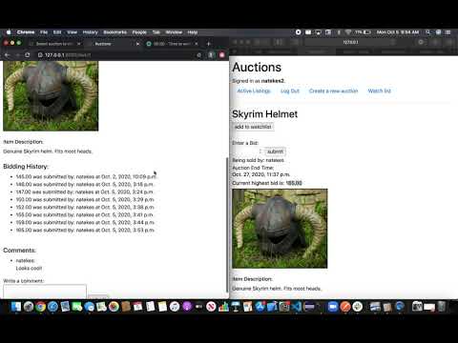Open Zoom from the dock
Image resolution: width=458 pixels, height=343 pixels.
333,307
